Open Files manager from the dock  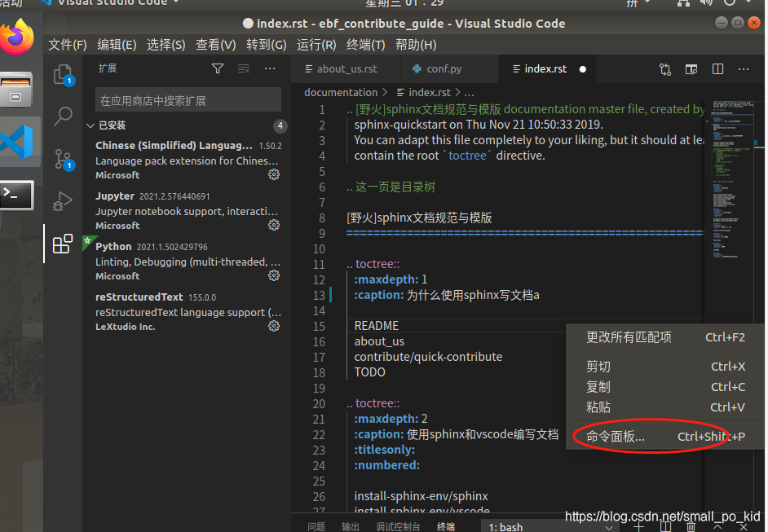tap(16, 90)
